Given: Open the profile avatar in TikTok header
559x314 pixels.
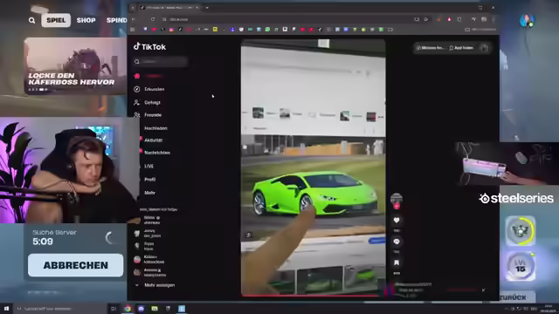Looking at the screenshot, I should point(484,48).
